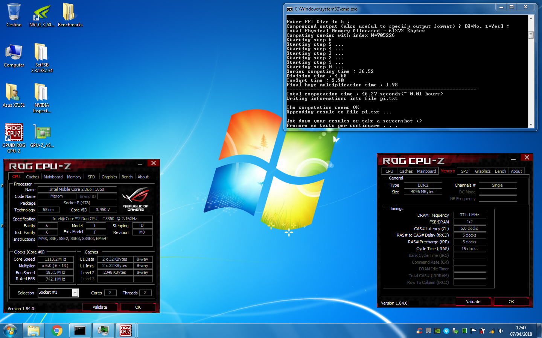Open the SPD tab in left CPU-Z
This screenshot has height=338, width=542.
91,177
